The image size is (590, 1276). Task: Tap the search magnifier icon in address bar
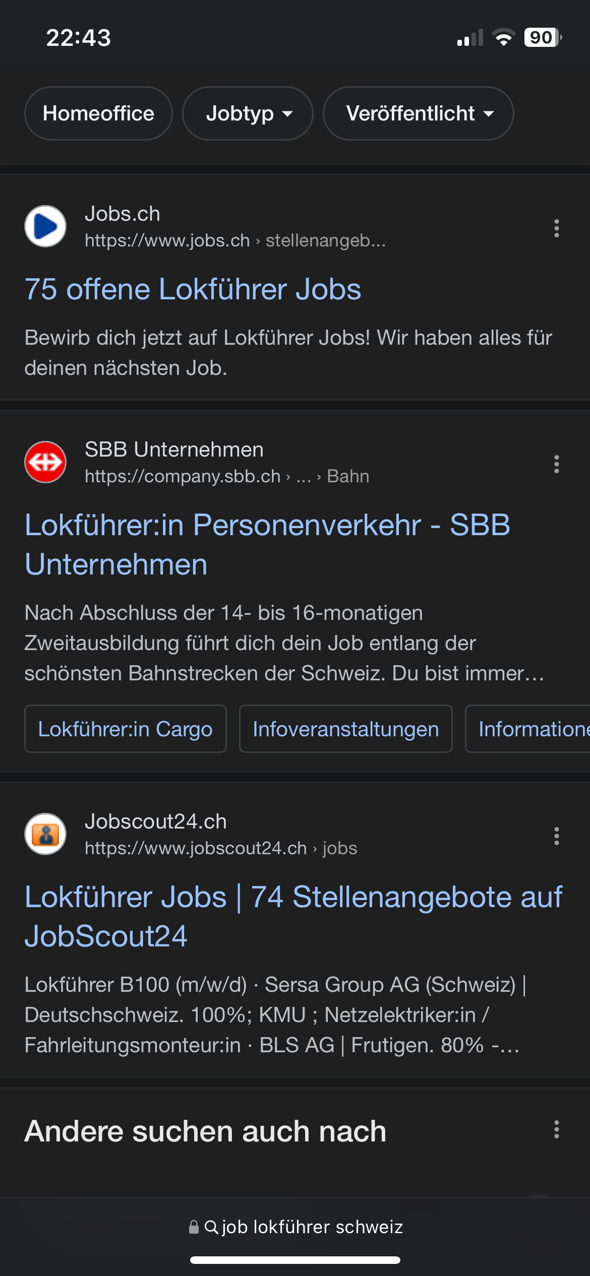tap(211, 1227)
